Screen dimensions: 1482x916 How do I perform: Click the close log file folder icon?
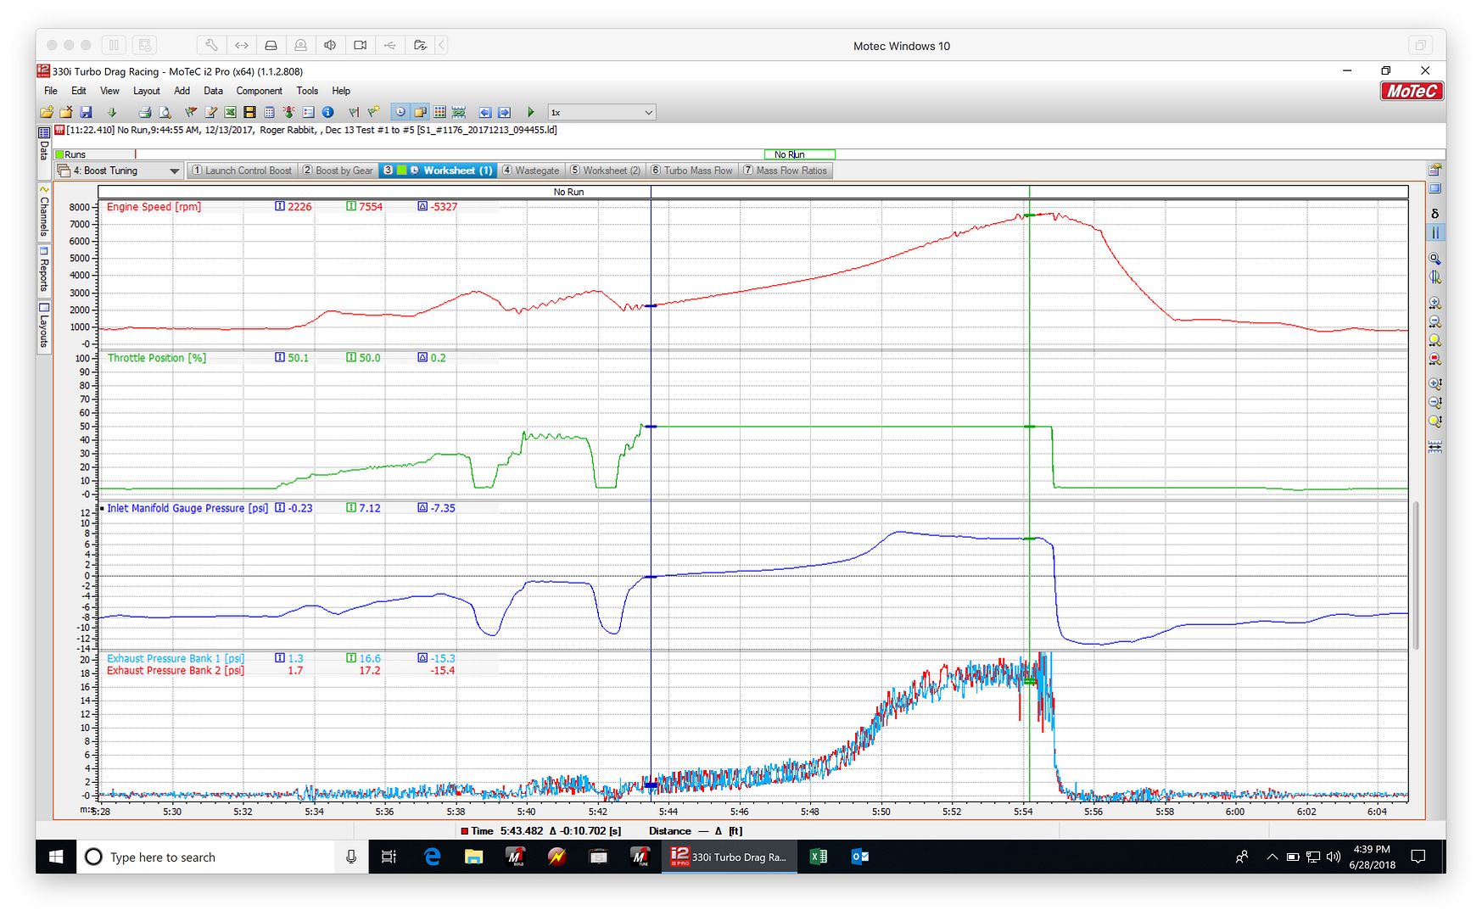[65, 112]
